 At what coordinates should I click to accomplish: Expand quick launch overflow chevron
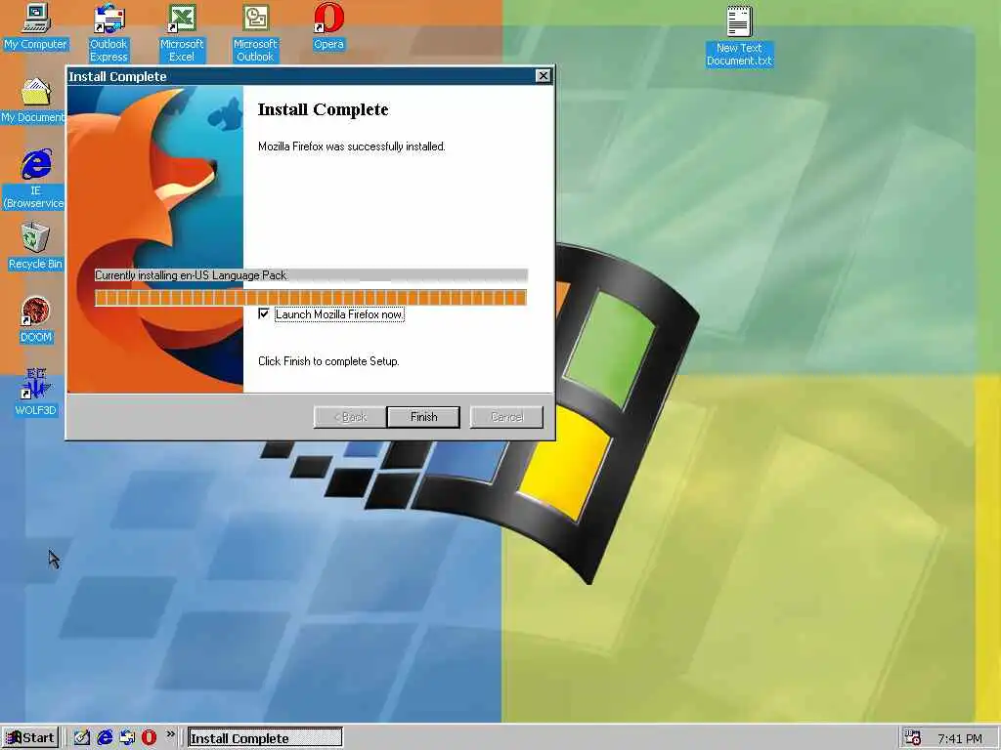click(170, 734)
